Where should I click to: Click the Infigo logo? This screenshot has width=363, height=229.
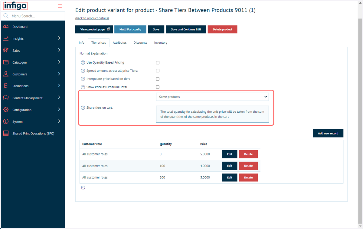tap(15, 6)
